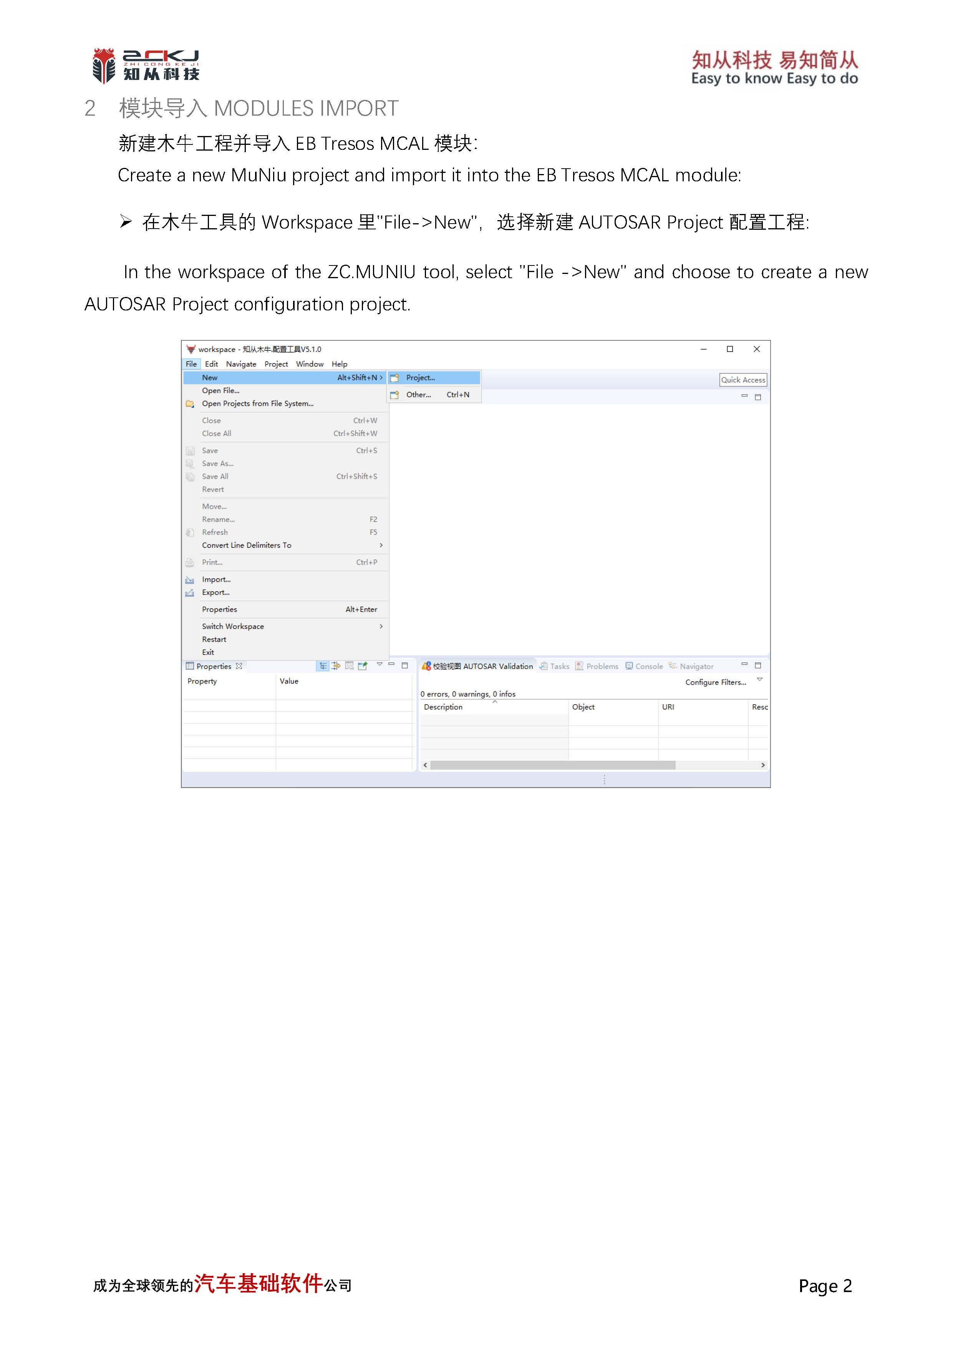The width and height of the screenshot is (953, 1357).
Task: Click the open-projects folder icon
Action: 190,404
